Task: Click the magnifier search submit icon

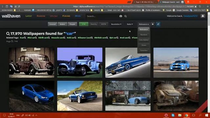Action: click(125, 16)
